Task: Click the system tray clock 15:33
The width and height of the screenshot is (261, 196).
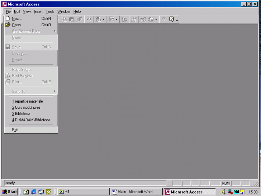Action: click(253, 192)
